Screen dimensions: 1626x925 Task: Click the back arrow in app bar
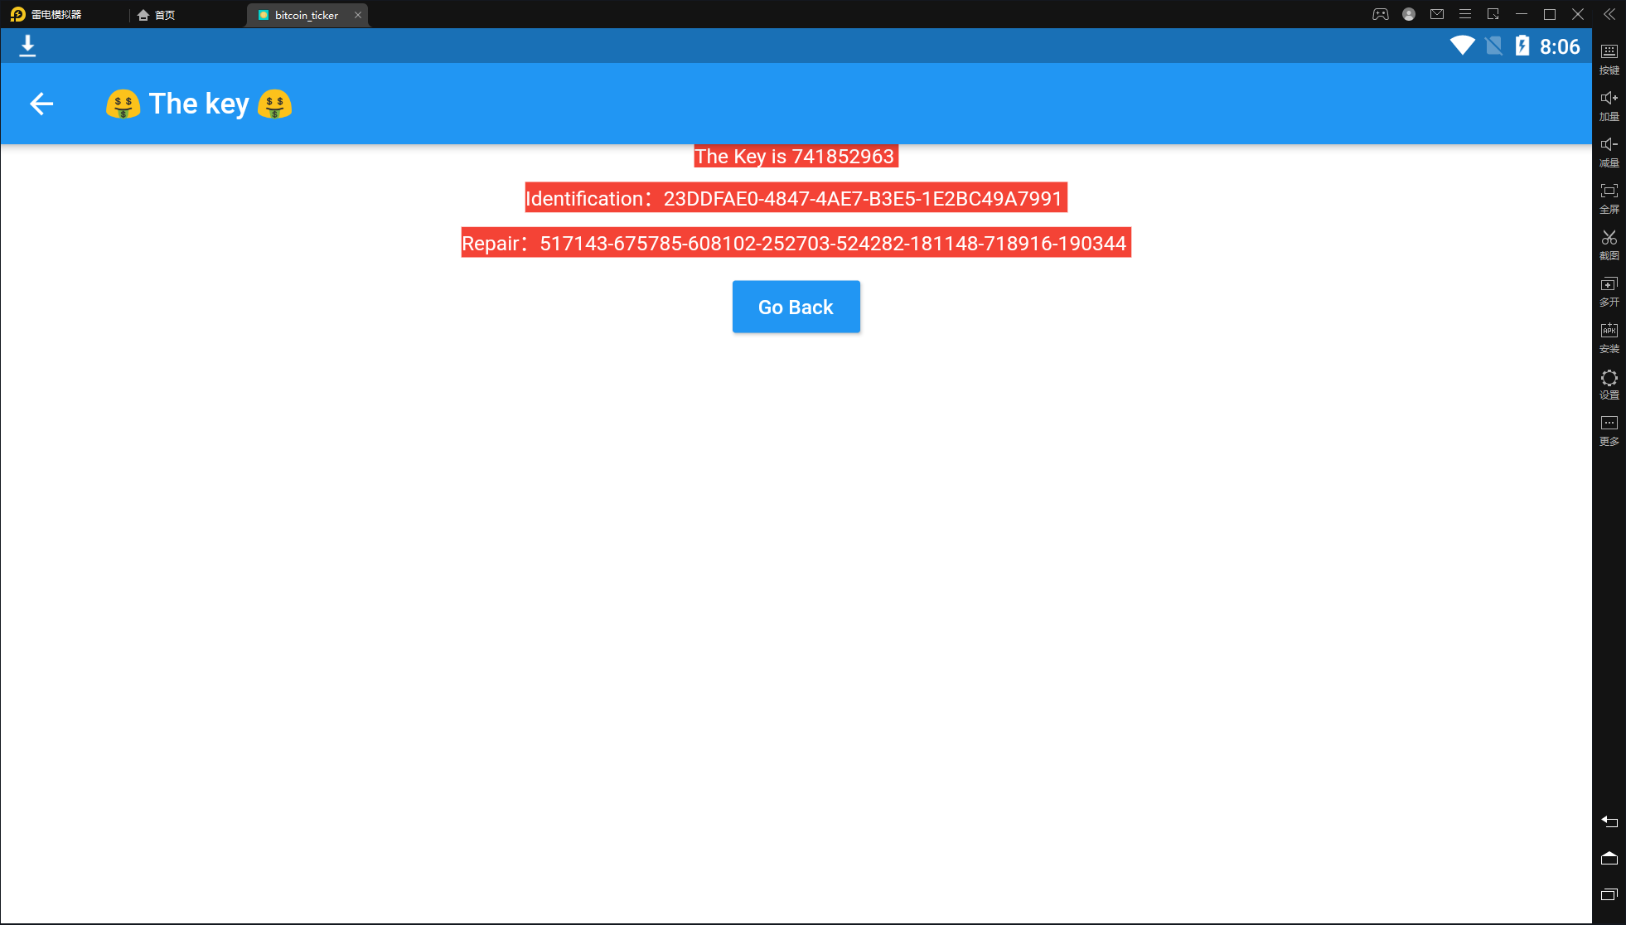pyautogui.click(x=41, y=104)
